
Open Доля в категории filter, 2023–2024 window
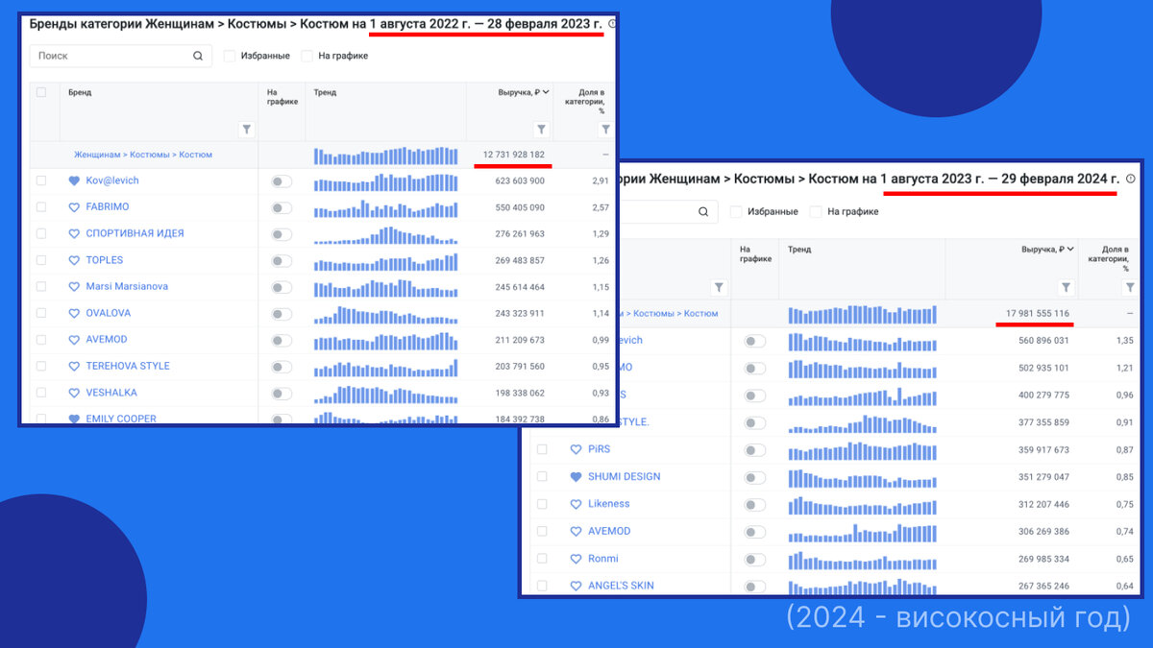pos(1130,287)
